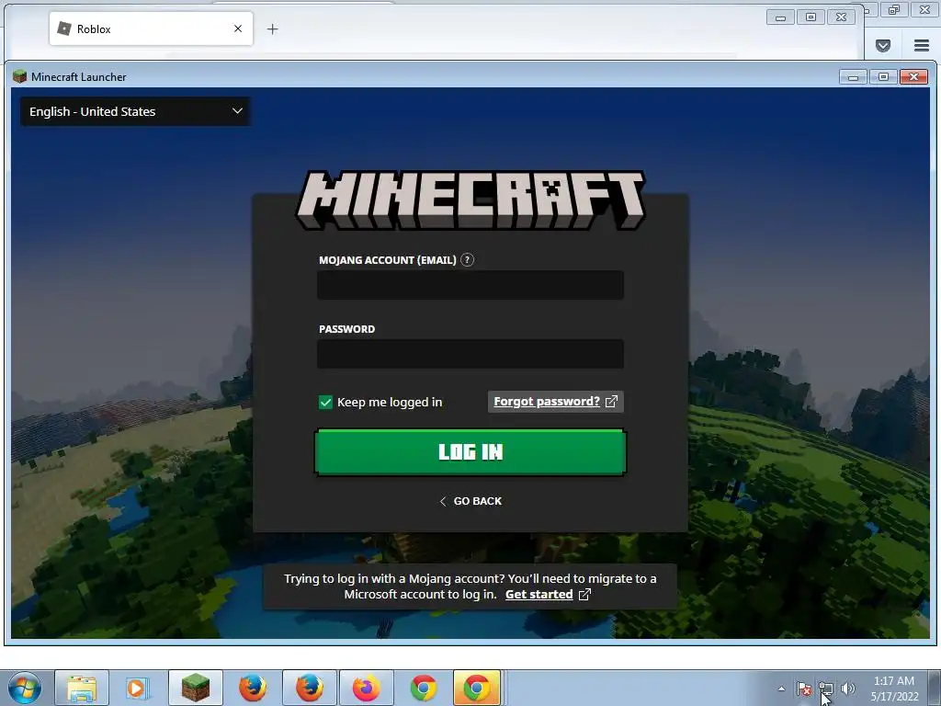The height and width of the screenshot is (706, 941).
Task: Click the volume speaker tray icon
Action: (848, 689)
